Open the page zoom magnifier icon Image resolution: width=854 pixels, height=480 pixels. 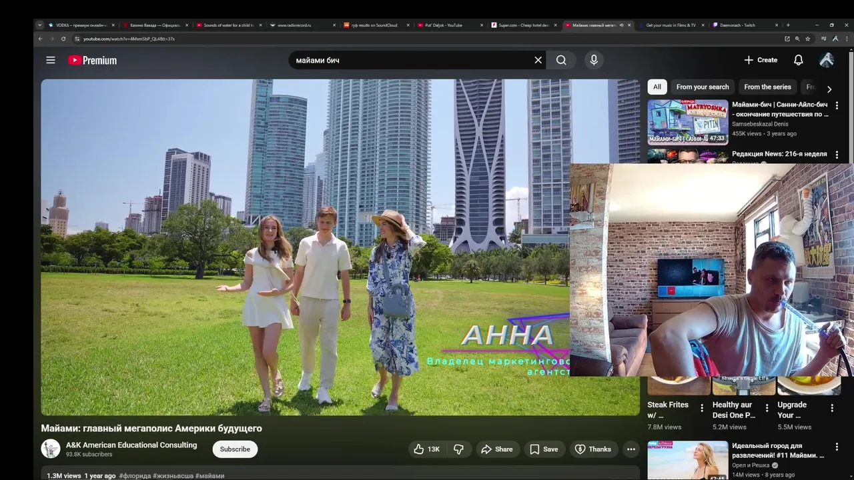coord(797,39)
